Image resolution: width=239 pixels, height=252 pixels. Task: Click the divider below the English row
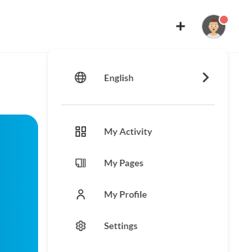click(138, 105)
